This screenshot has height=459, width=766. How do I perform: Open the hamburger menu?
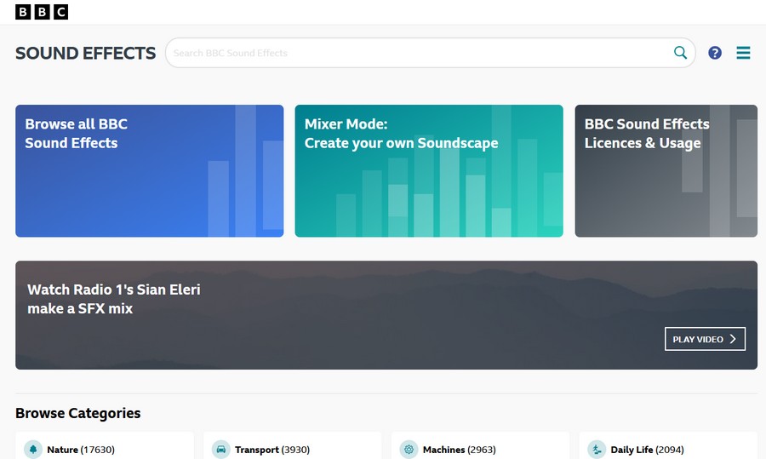[x=743, y=53]
